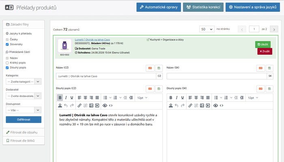Open the Kategorie dropdown

tap(24, 81)
